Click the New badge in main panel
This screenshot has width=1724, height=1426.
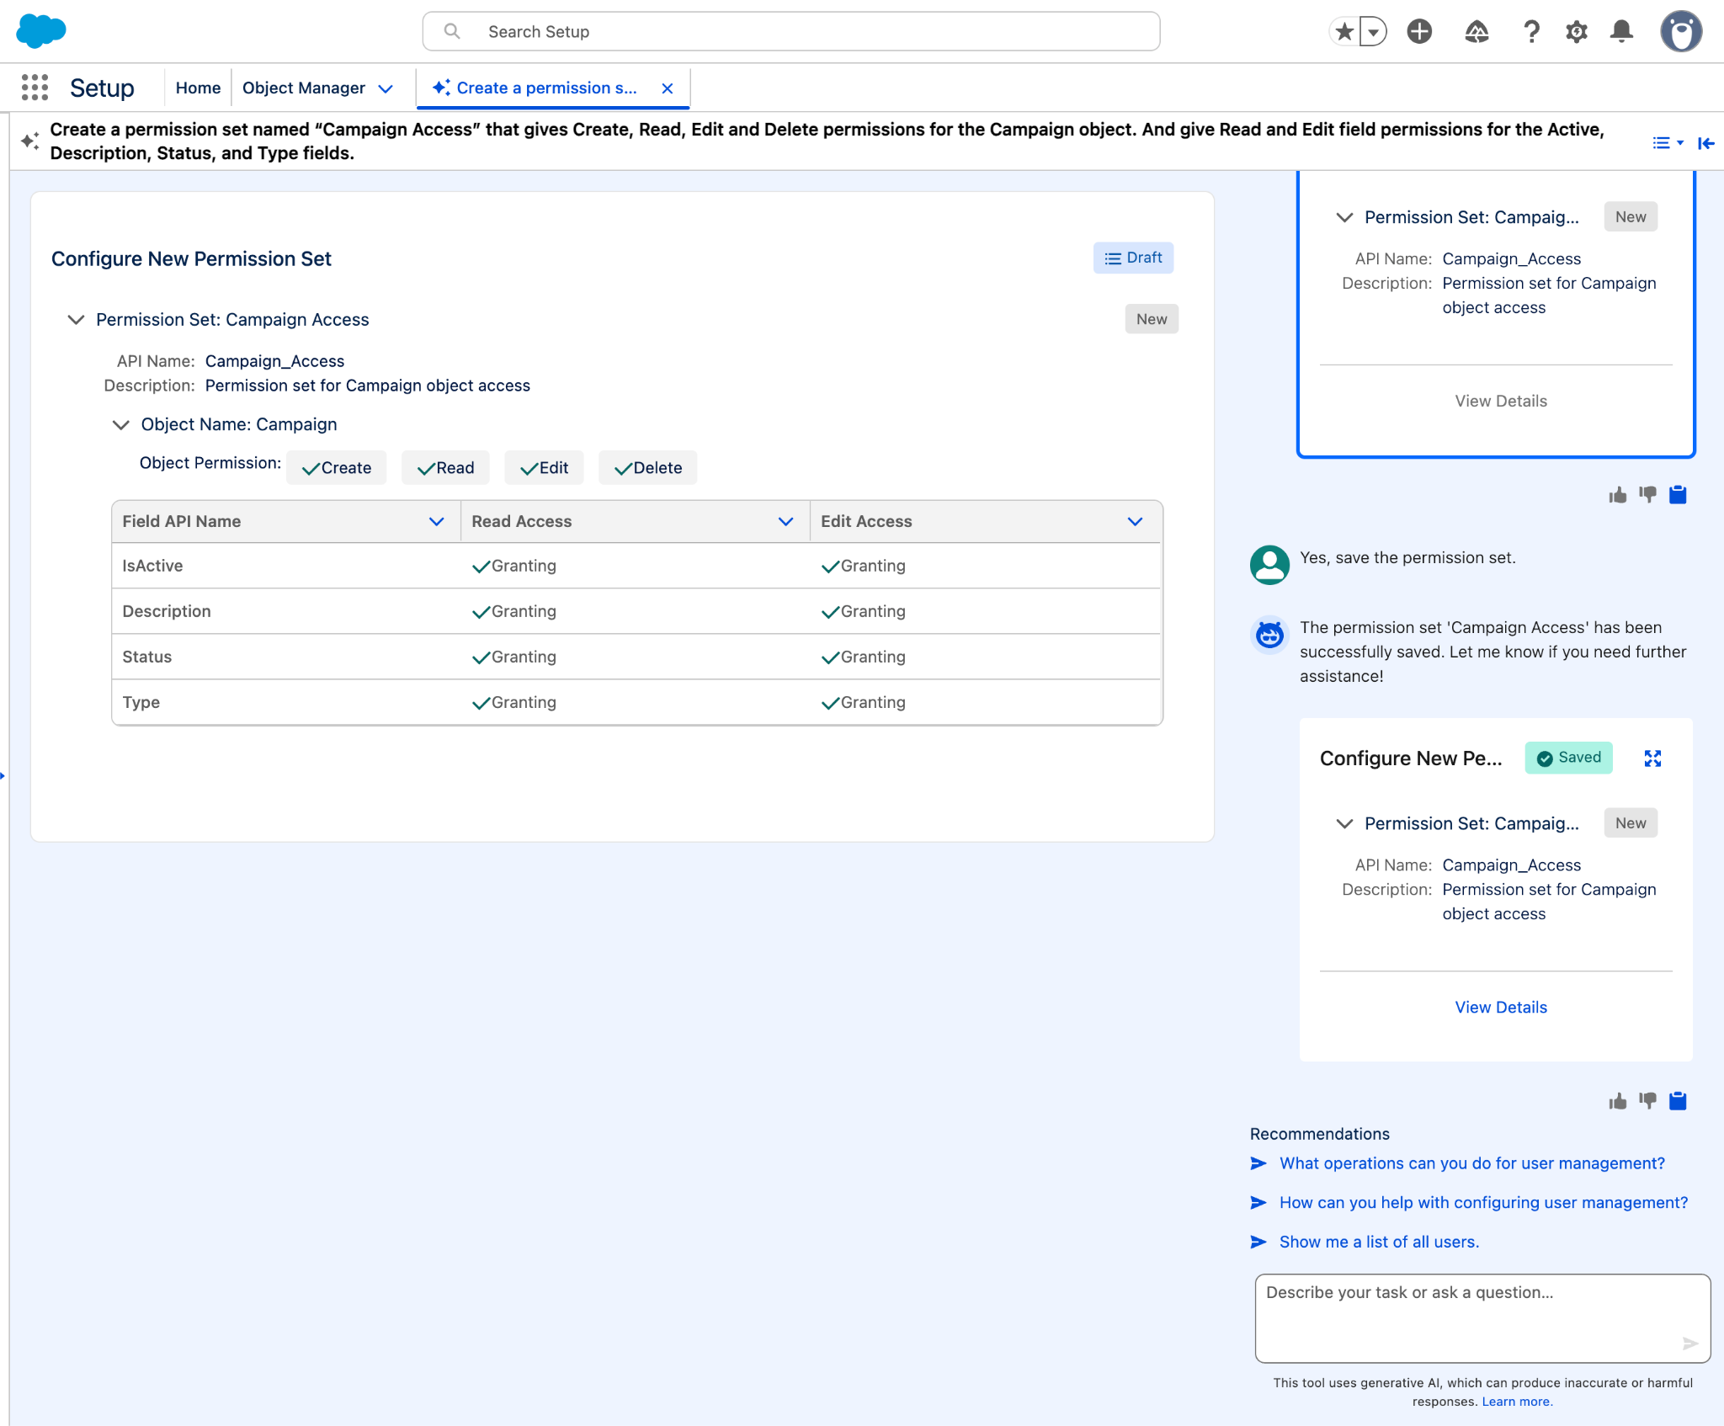coord(1152,319)
